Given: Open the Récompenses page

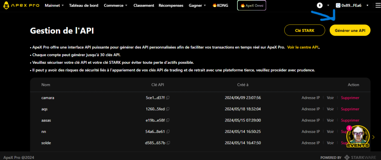Looking at the screenshot, I should (171, 6).
